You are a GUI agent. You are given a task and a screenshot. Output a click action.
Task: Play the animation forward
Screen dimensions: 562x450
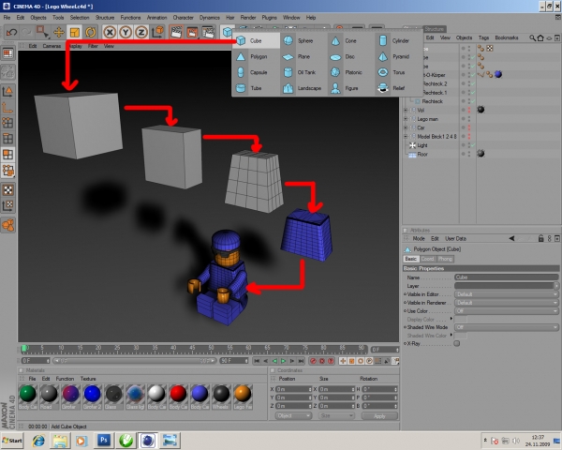283,361
